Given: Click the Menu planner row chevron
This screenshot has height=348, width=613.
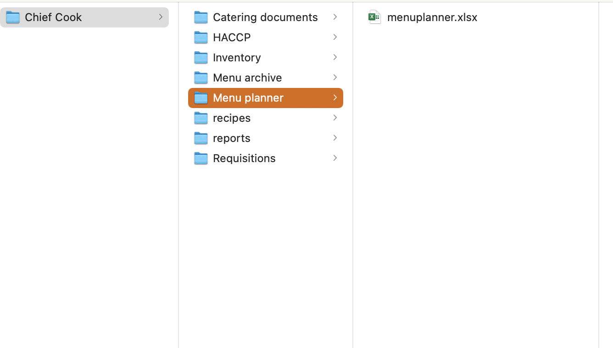Looking at the screenshot, I should (x=335, y=98).
